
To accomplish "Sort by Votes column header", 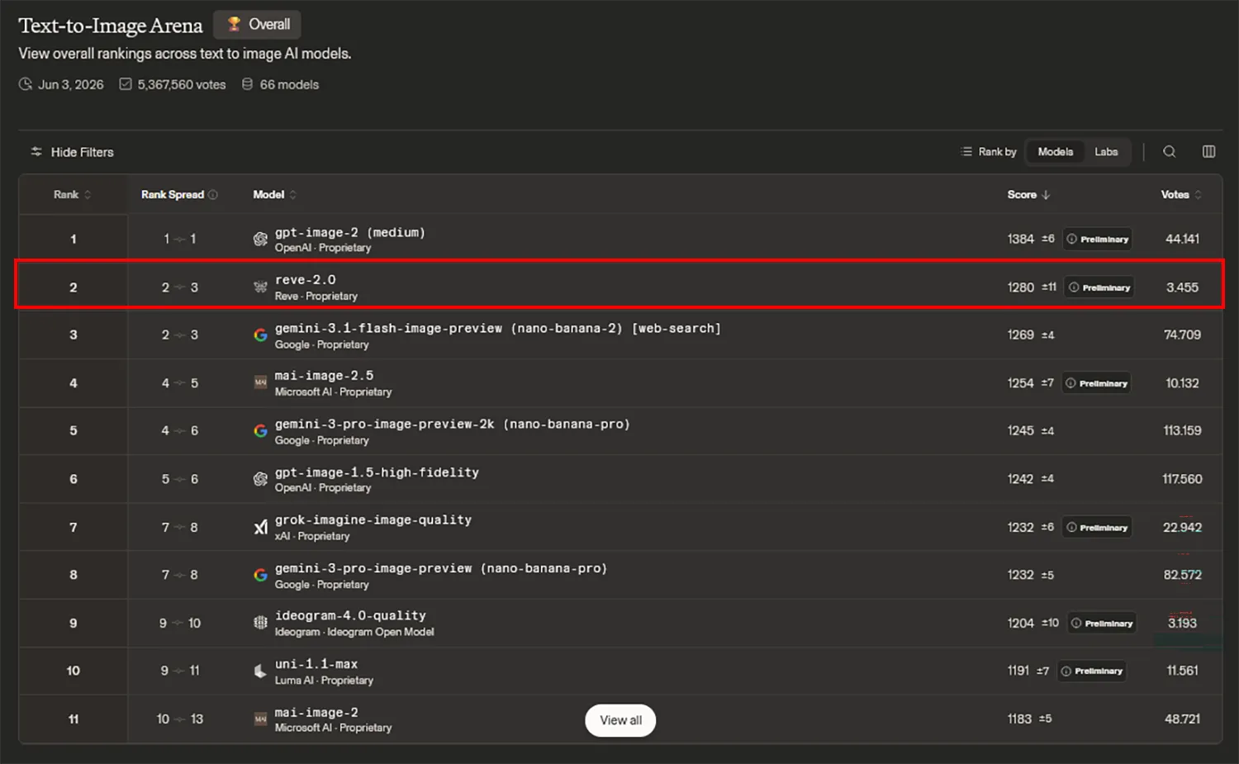I will pyautogui.click(x=1181, y=195).
